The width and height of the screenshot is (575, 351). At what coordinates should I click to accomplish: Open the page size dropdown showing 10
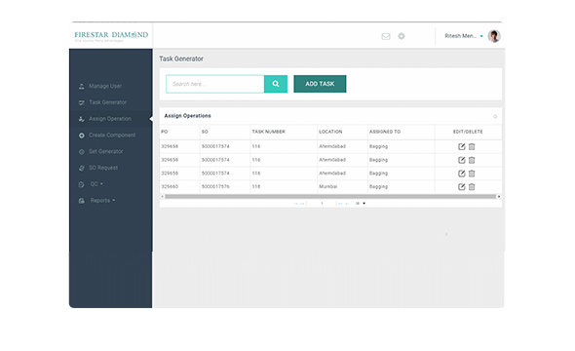click(x=361, y=204)
